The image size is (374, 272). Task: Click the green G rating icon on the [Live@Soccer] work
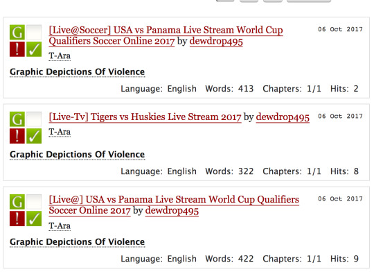coord(17,33)
